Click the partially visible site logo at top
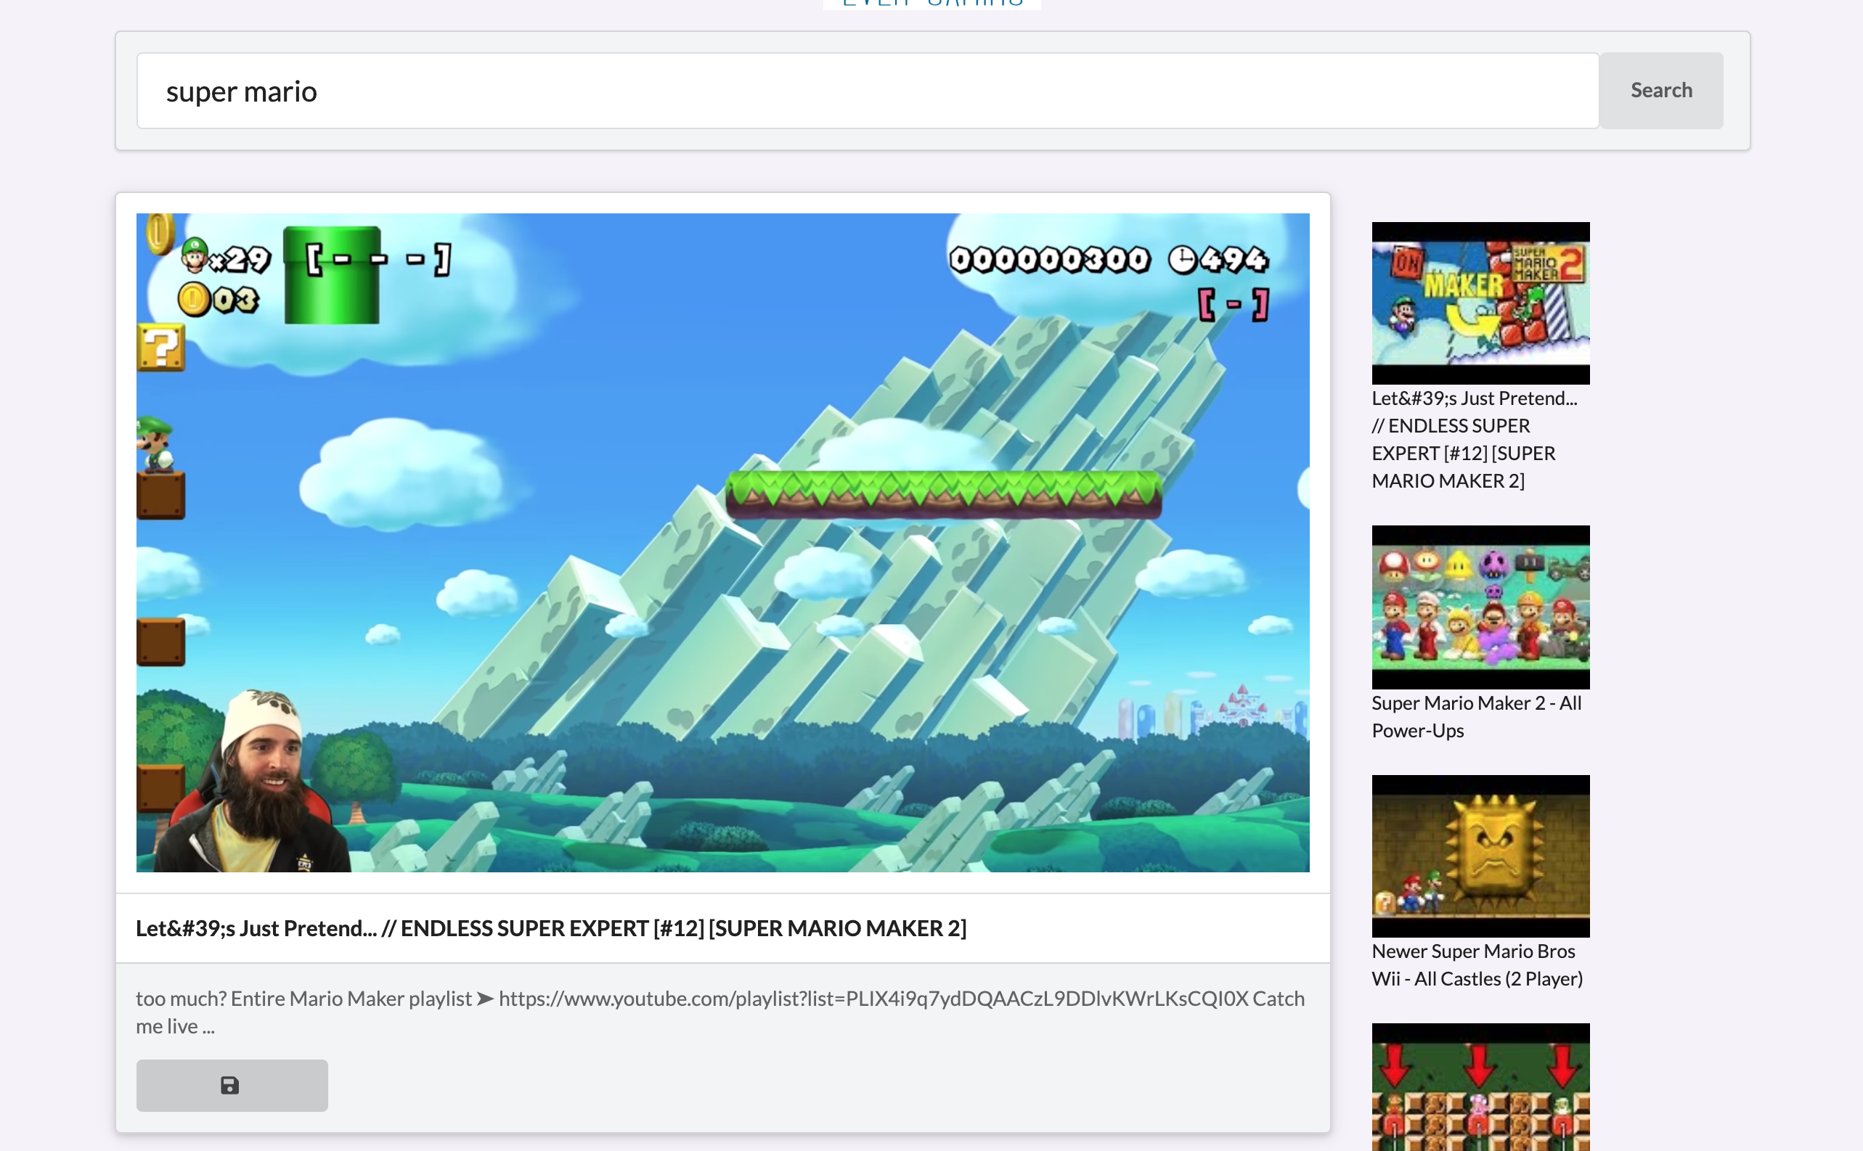 coord(931,4)
